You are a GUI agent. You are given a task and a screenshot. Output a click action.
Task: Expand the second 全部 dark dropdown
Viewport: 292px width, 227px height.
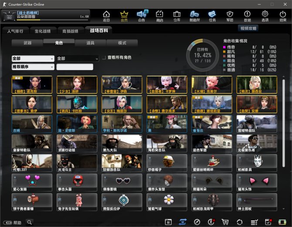(x=78, y=59)
